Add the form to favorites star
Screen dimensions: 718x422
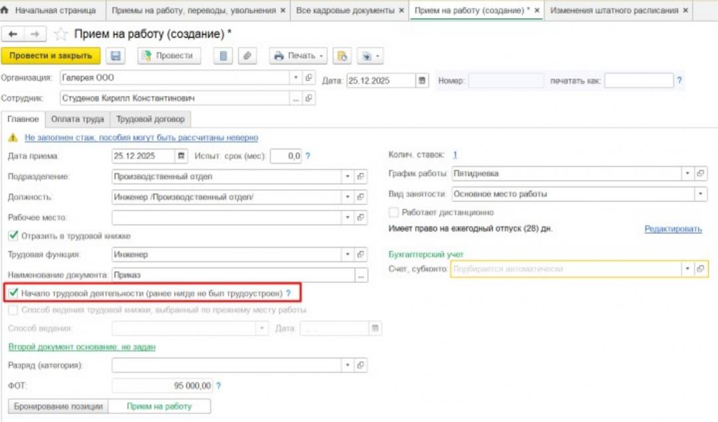[60, 34]
